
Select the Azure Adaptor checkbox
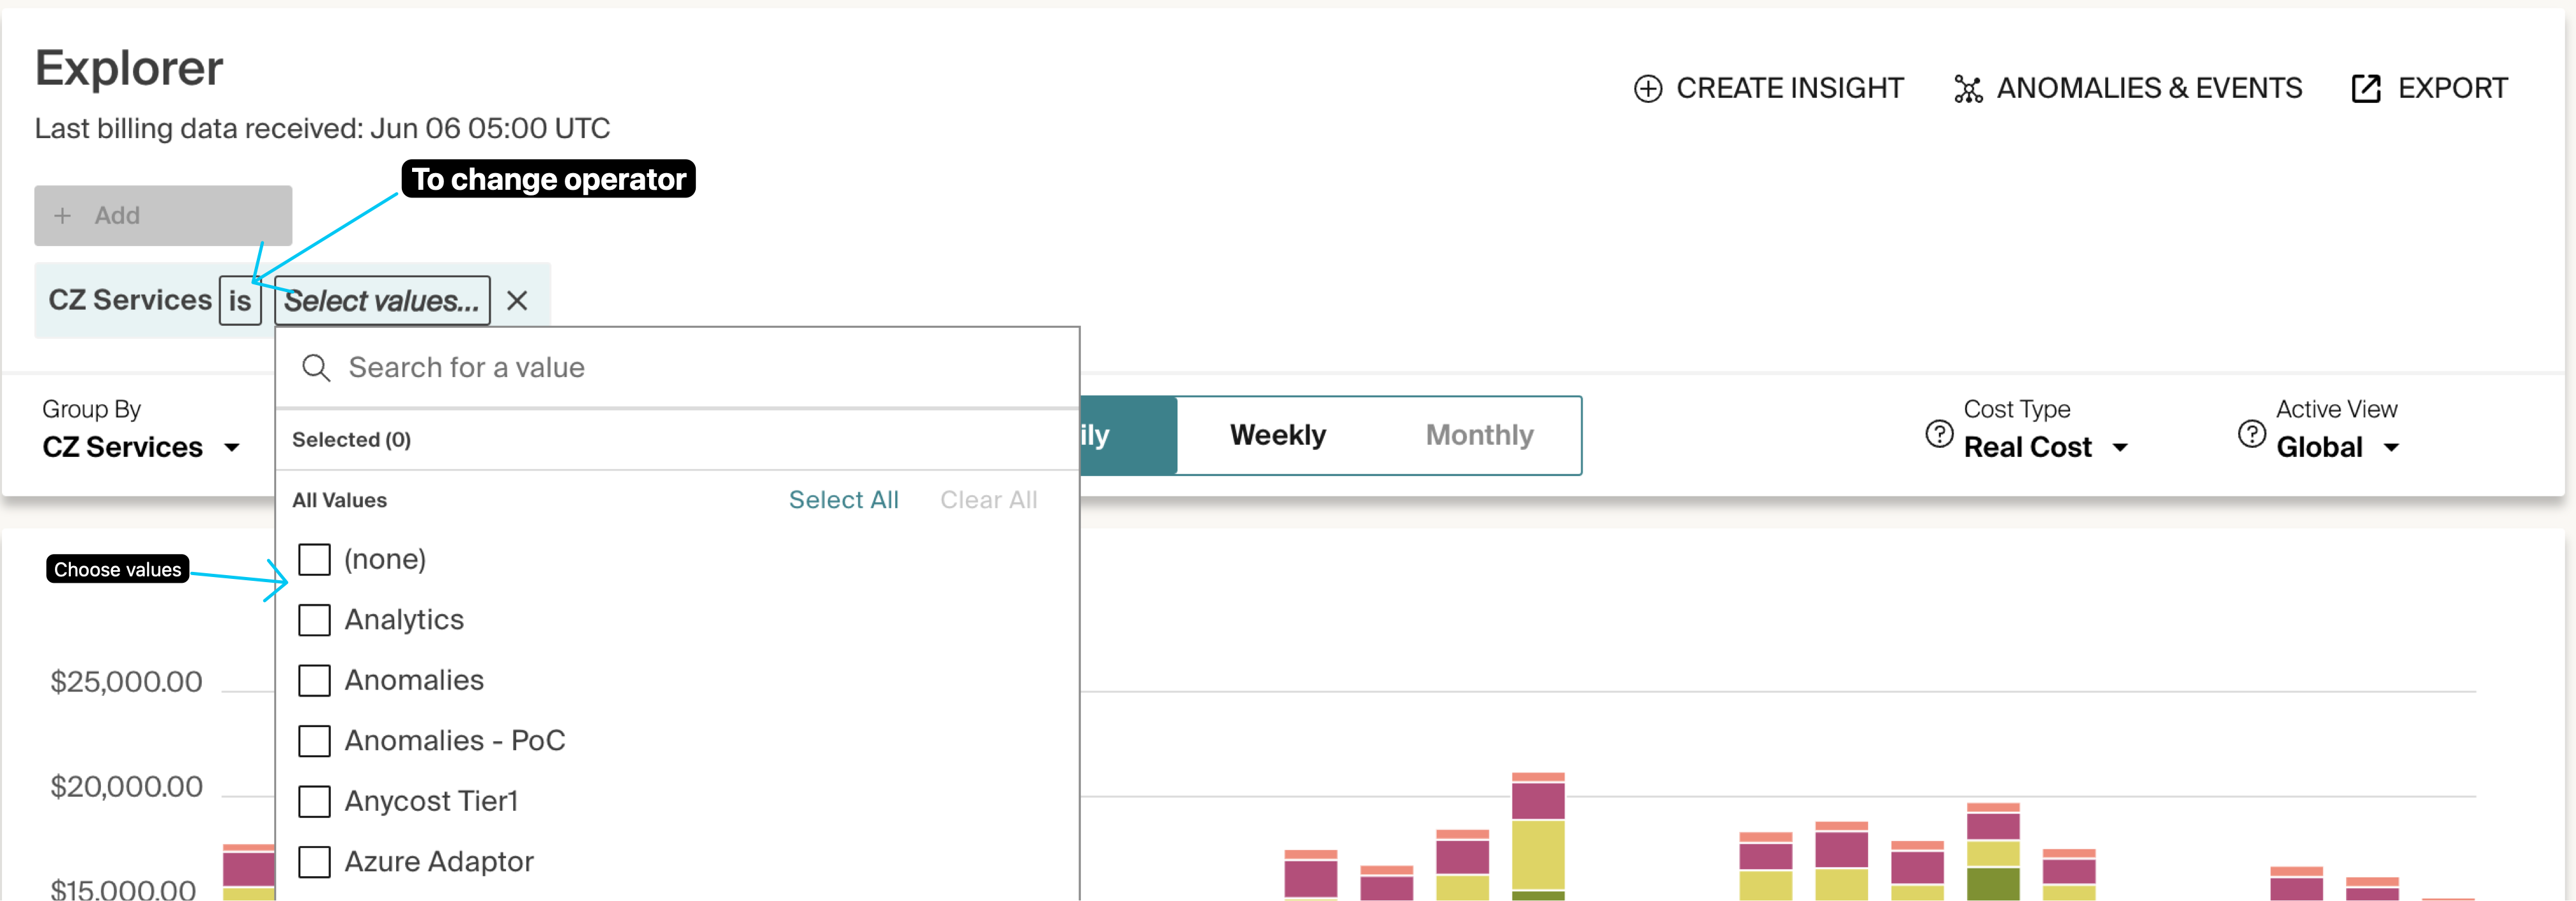314,862
